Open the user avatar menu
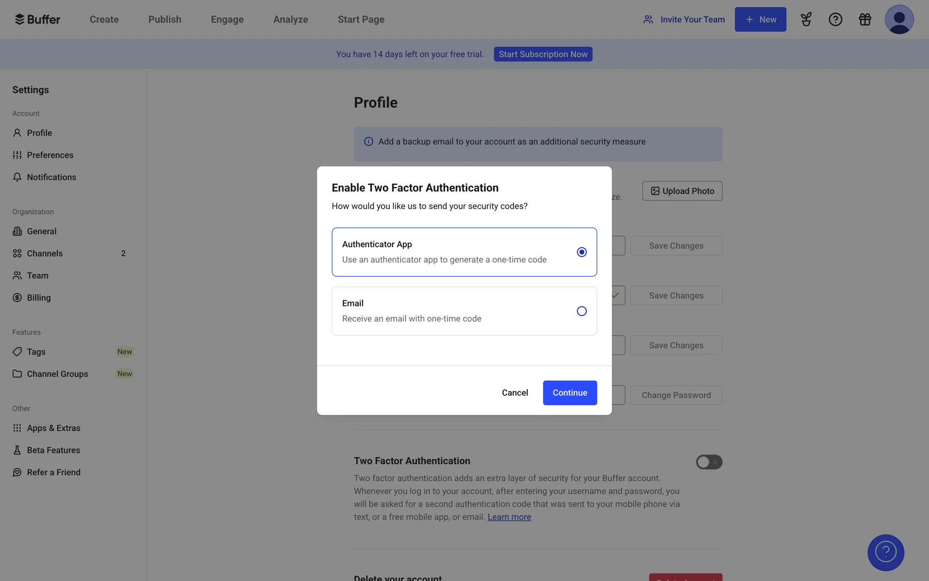 tap(899, 19)
